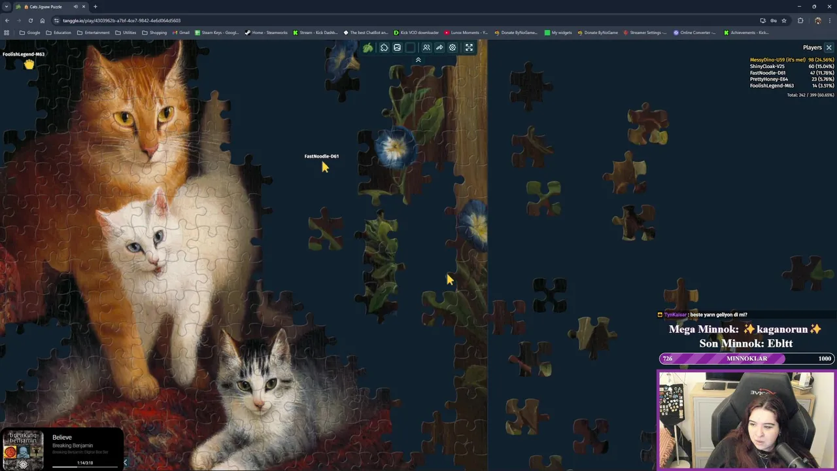Open the bookmarks apps grid icon
The width and height of the screenshot is (837, 471).
[x=7, y=33]
